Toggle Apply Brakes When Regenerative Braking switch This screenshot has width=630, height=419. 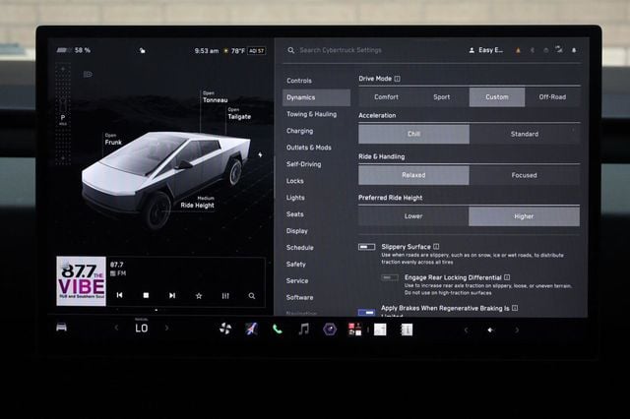point(366,312)
